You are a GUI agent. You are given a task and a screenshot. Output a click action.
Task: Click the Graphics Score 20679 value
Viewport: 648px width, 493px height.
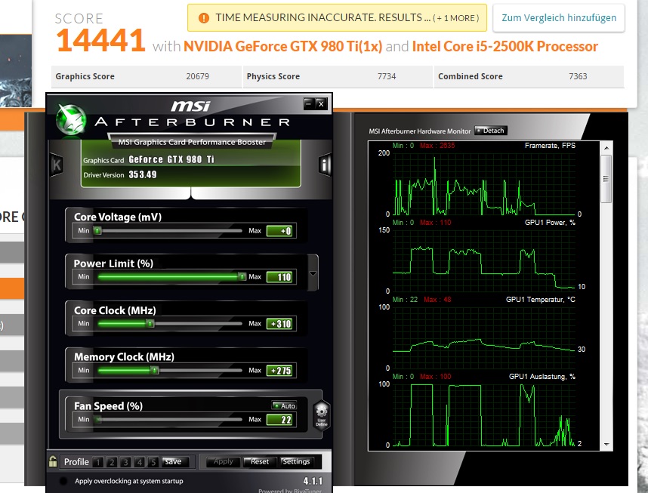[x=198, y=76]
